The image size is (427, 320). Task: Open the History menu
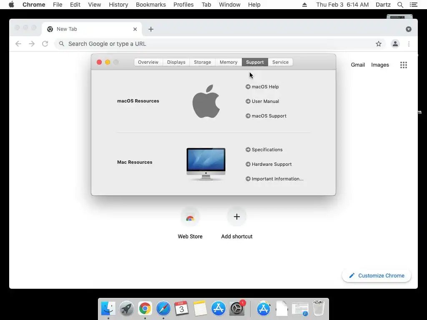(118, 5)
